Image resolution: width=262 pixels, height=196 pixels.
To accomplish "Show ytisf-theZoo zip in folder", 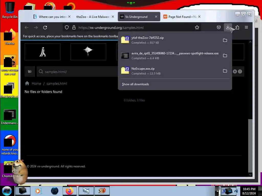I will (x=225, y=40).
